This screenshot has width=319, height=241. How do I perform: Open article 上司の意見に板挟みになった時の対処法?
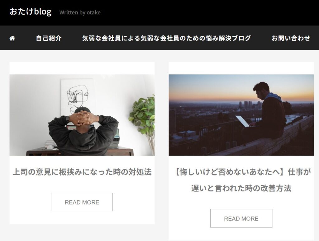82,172
